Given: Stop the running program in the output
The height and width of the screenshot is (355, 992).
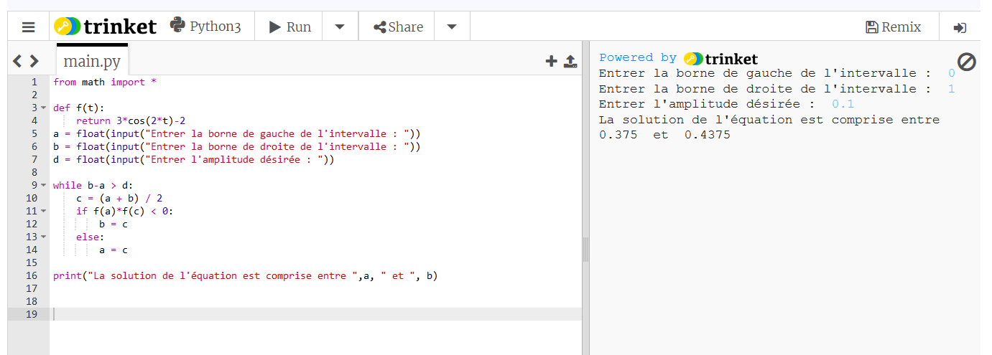Looking at the screenshot, I should tap(967, 62).
